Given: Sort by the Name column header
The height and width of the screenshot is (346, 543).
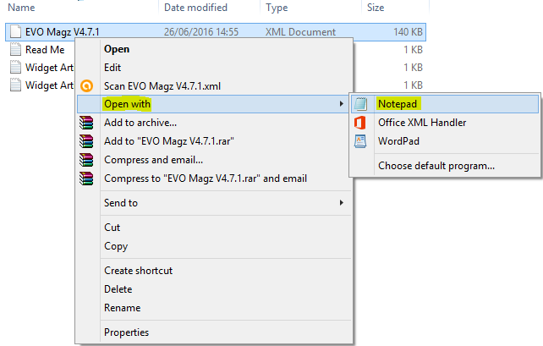Looking at the screenshot, I should point(21,8).
